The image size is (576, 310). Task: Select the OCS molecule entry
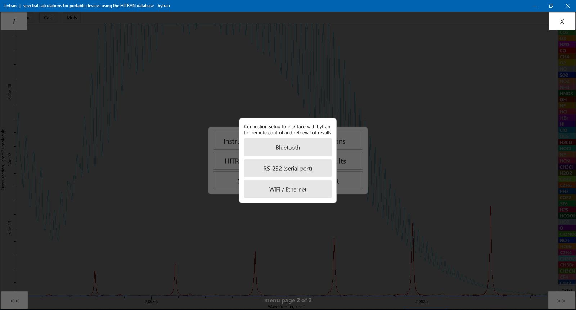(x=567, y=136)
